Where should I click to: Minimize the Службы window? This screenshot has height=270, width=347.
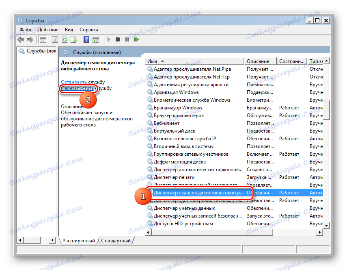click(x=310, y=21)
